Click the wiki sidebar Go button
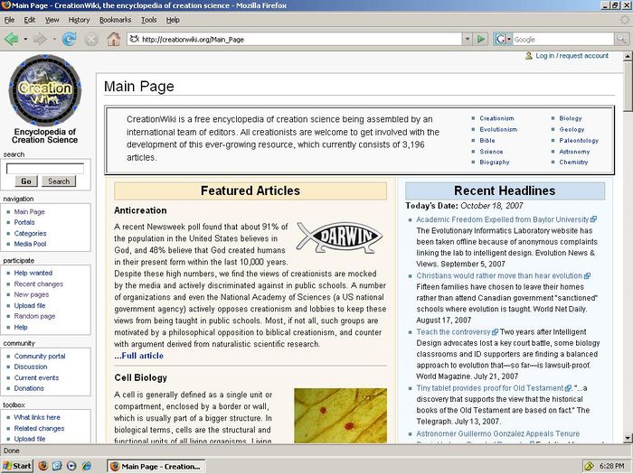The image size is (633, 474). click(x=24, y=181)
